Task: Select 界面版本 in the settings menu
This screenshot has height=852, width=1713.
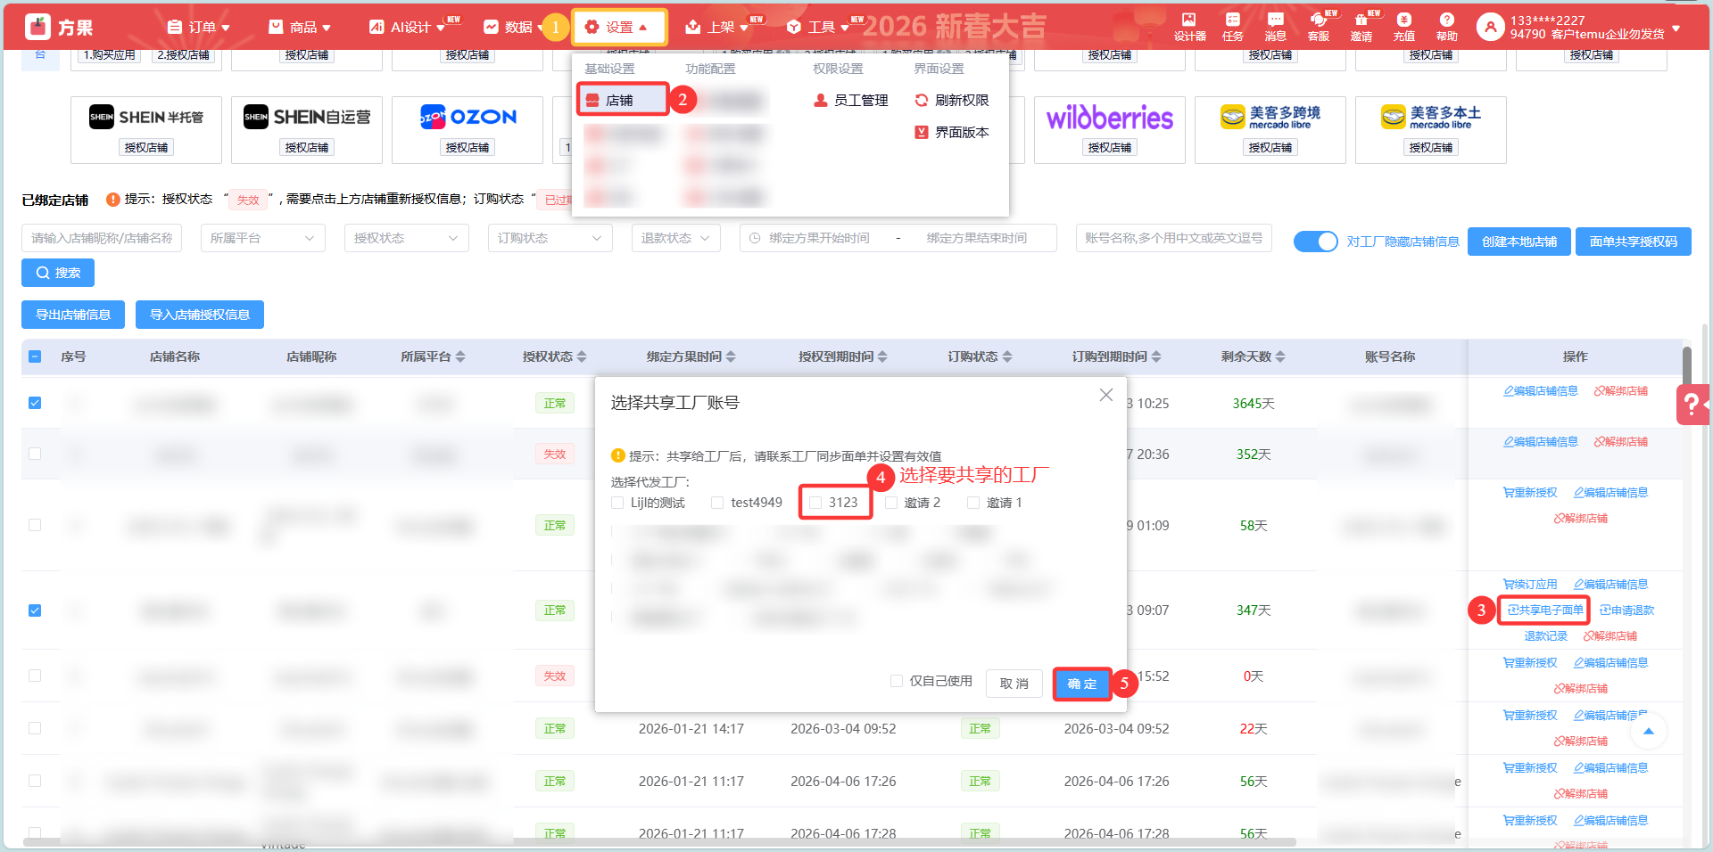Action: click(x=951, y=132)
